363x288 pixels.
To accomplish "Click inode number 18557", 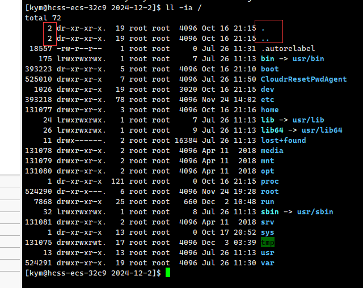I will 41,49.
